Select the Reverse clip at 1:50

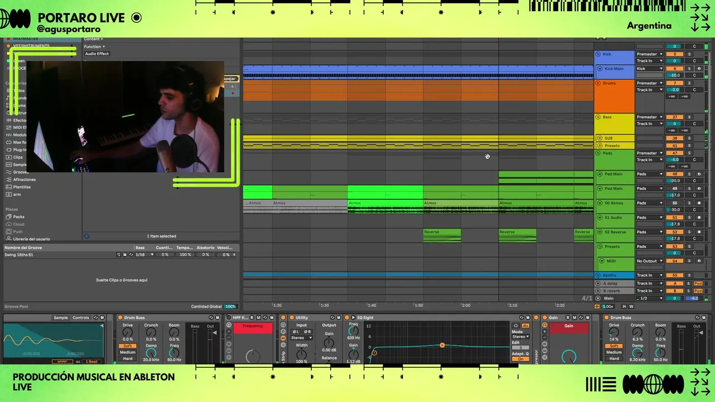[442, 235]
